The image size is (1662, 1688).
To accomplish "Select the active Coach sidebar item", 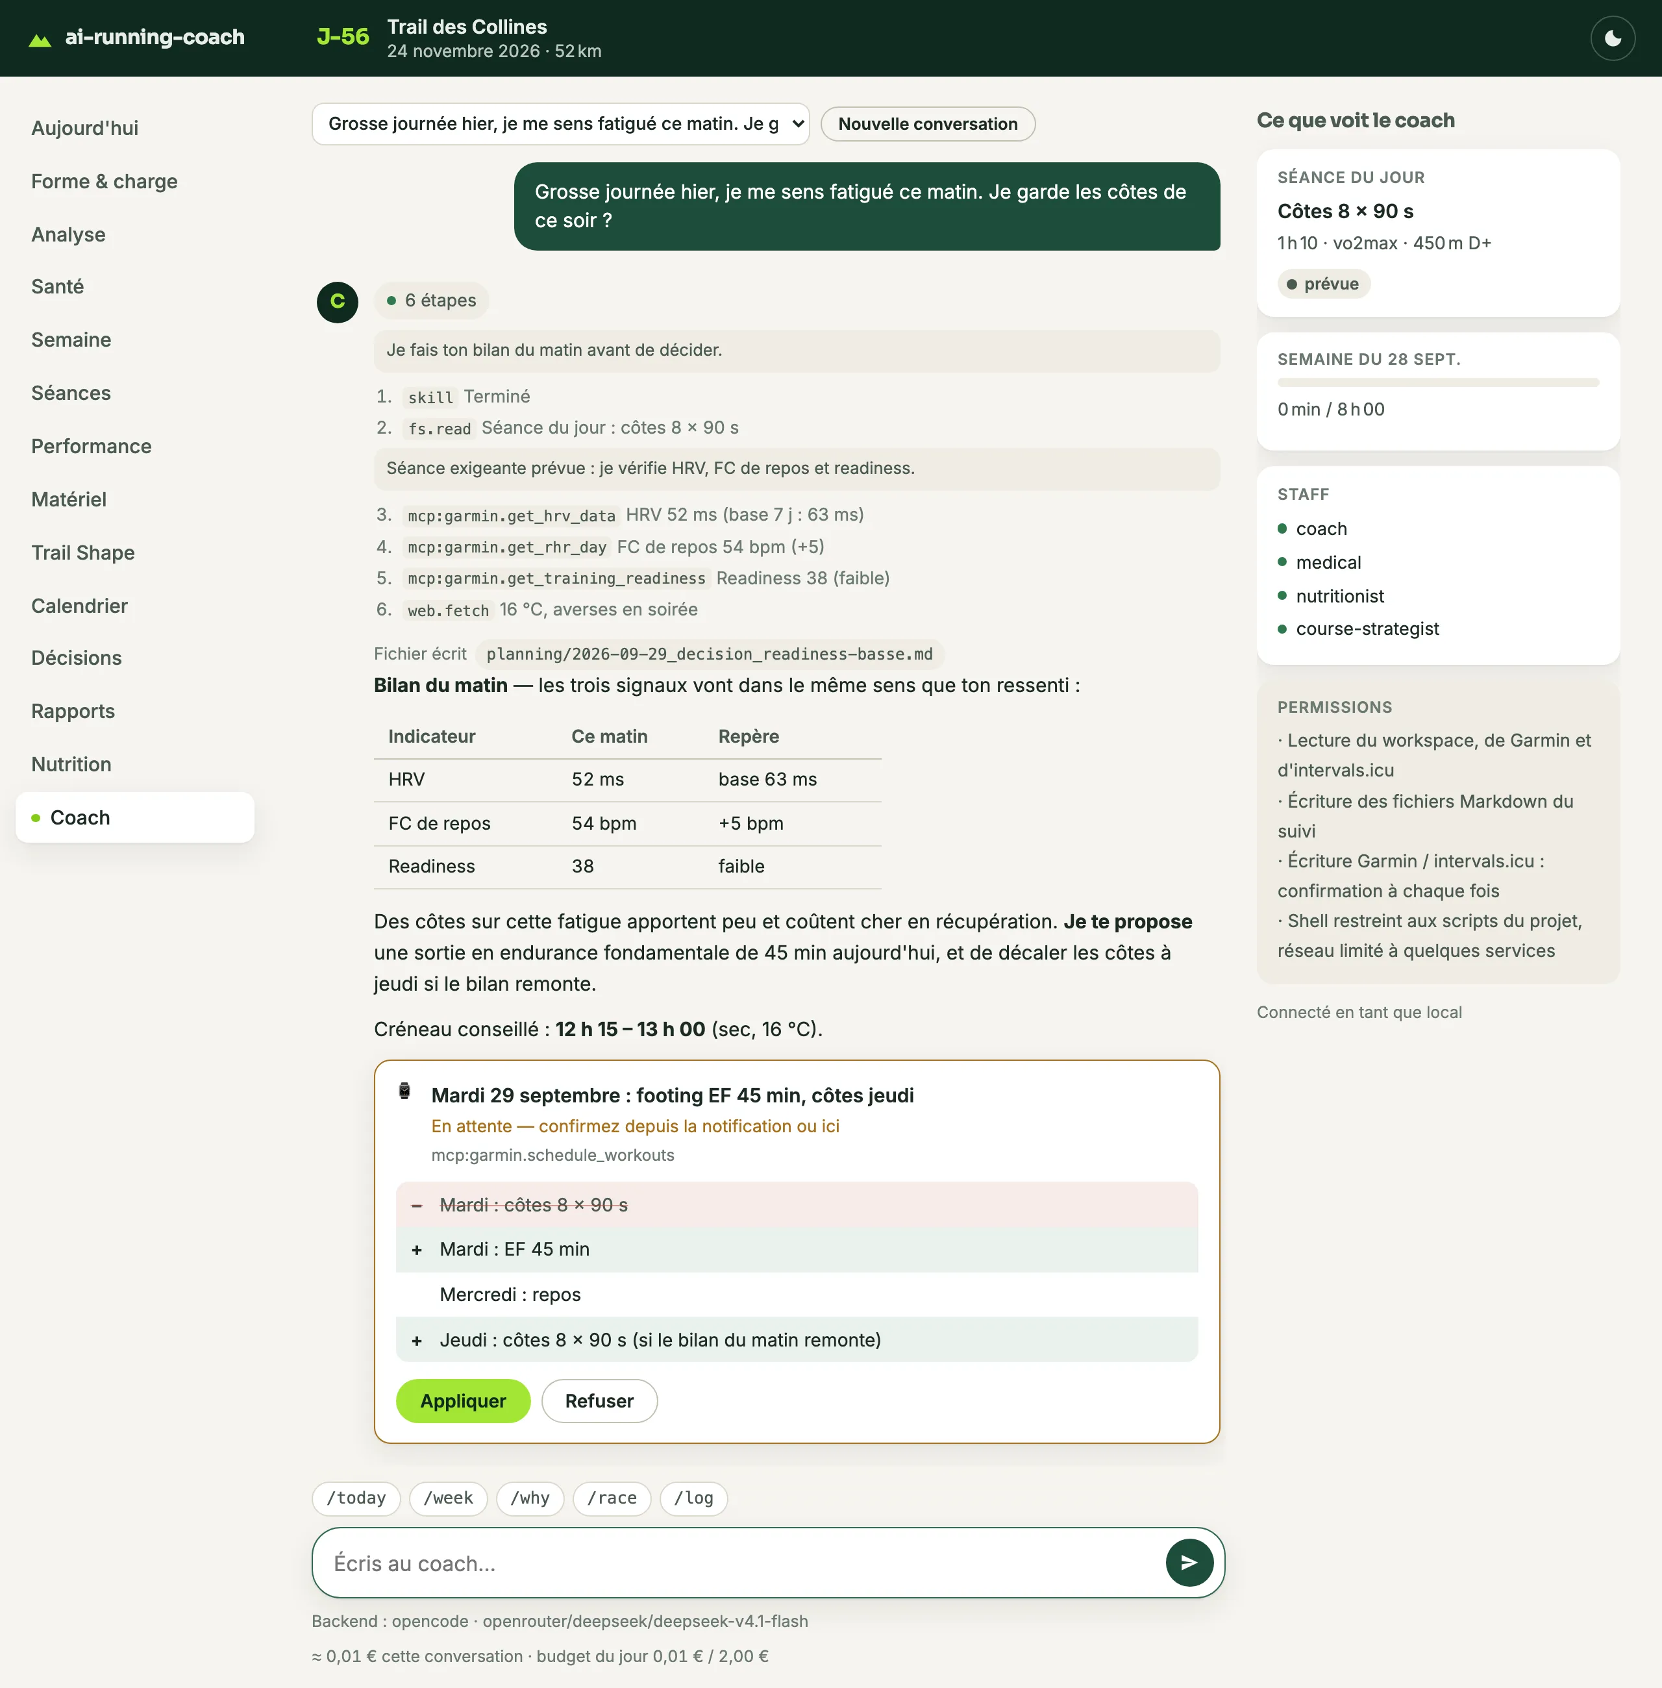I will point(134,818).
